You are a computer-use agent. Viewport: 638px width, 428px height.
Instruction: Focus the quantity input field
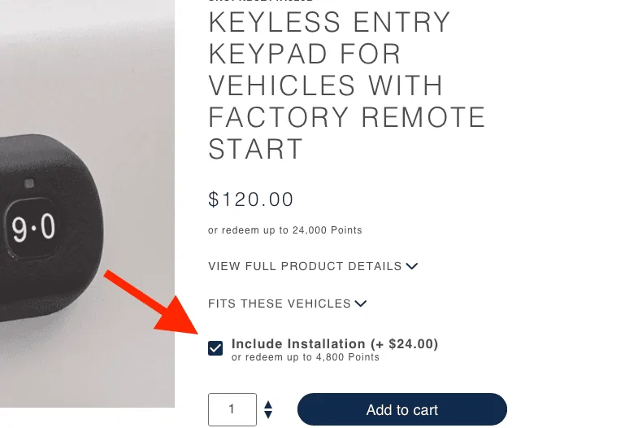(232, 409)
